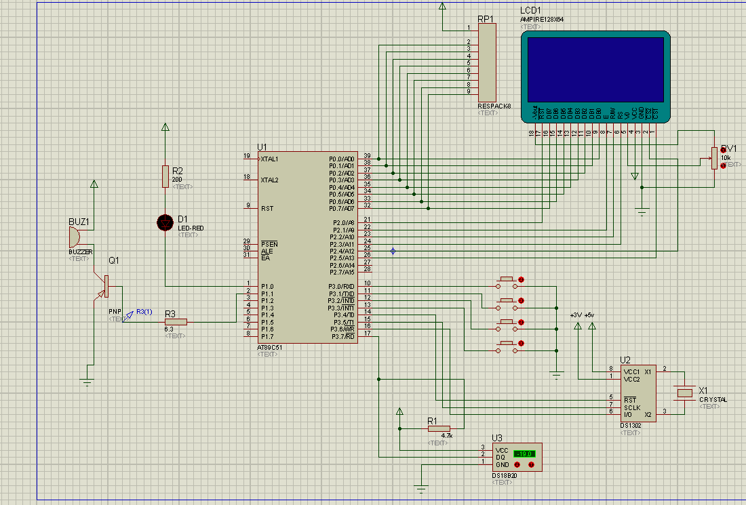Click the right red temperature button on DS18B20
The height and width of the screenshot is (505, 746).
coord(532,464)
